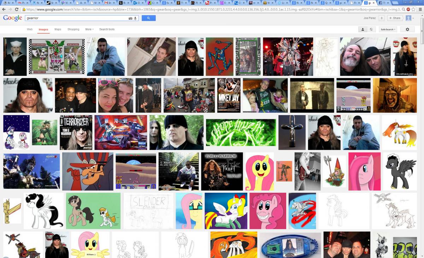Open the account avatar dropdown
The height and width of the screenshot is (258, 424).
(410, 18)
